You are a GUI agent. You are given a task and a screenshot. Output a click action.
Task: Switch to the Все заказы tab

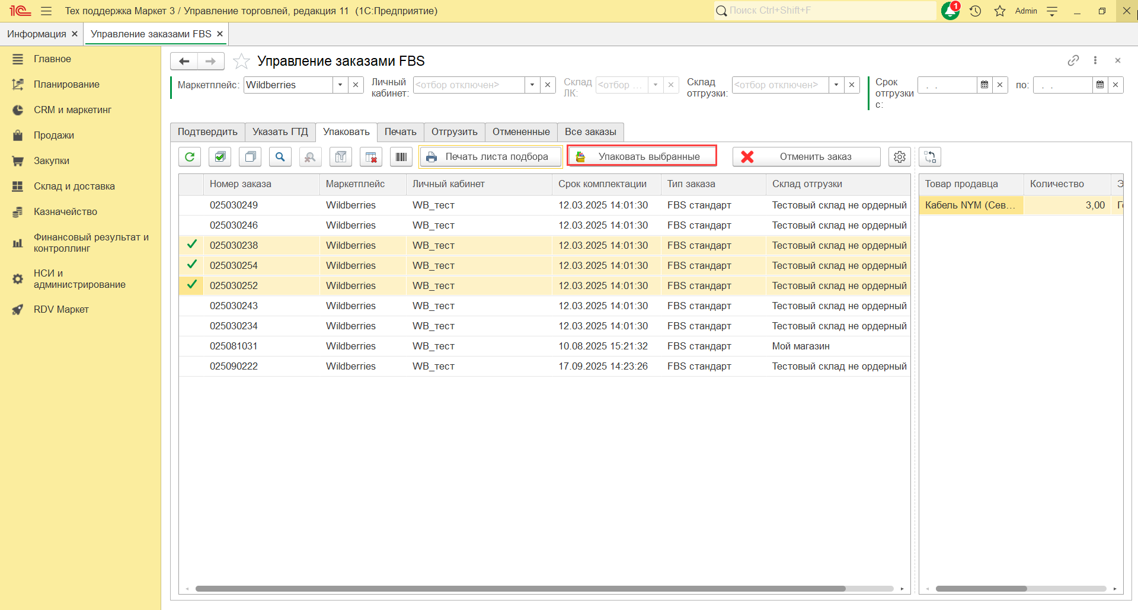pos(590,132)
